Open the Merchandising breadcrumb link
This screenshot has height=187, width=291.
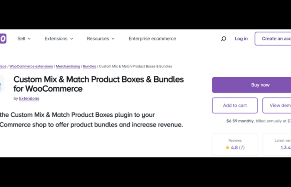68,66
